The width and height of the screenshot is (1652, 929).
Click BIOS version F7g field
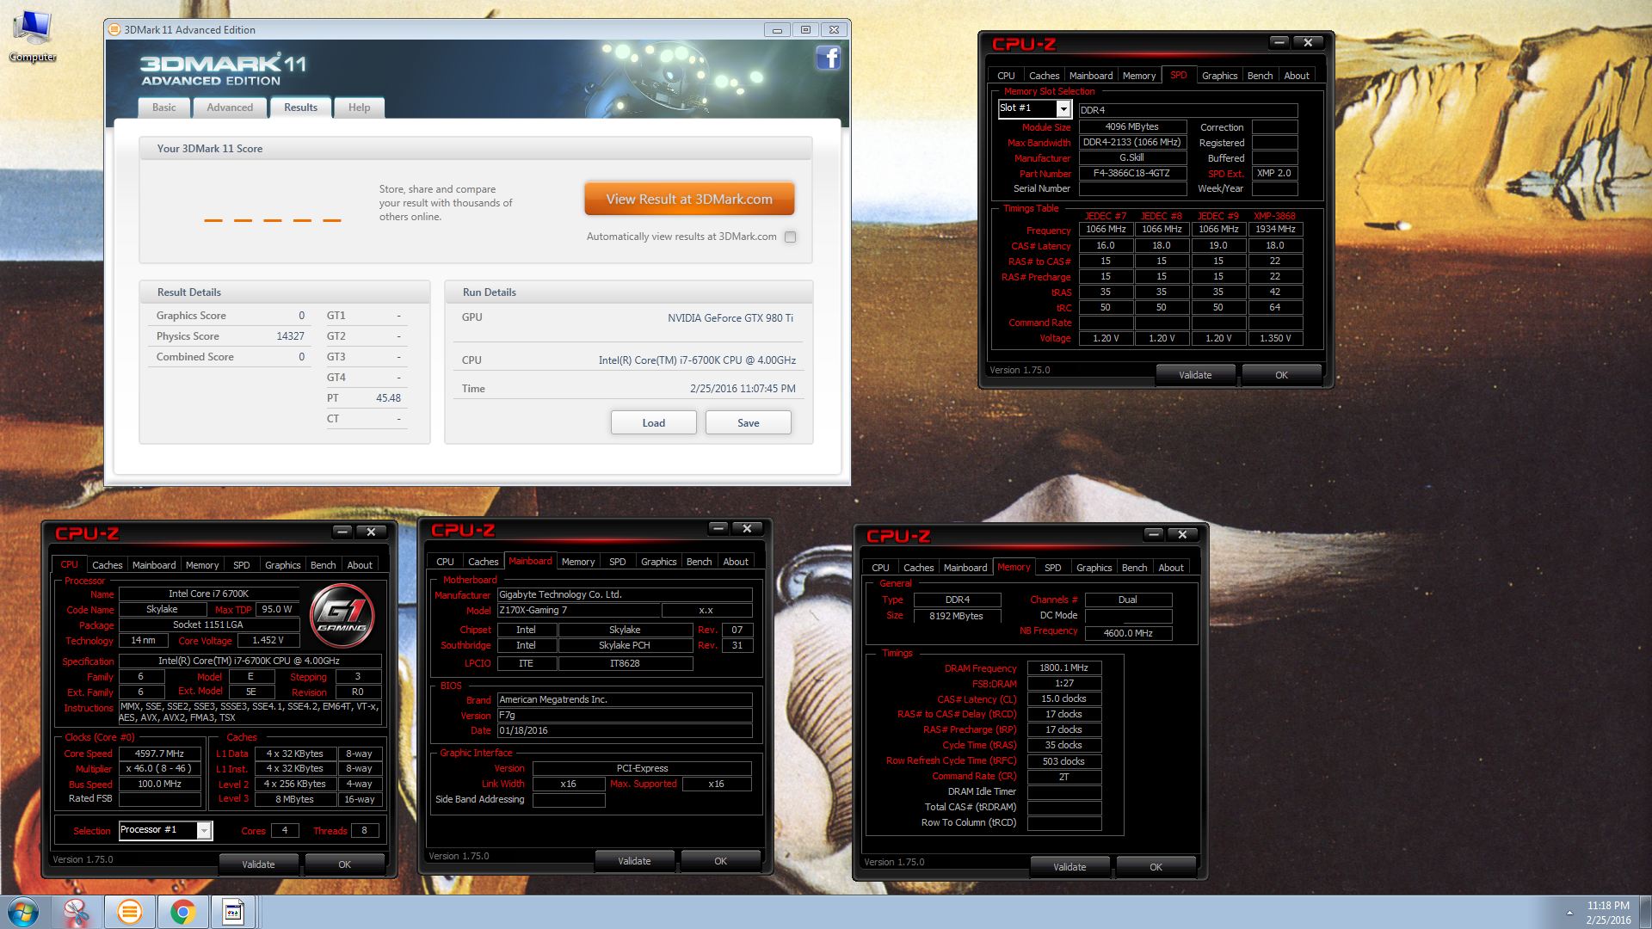point(625,715)
